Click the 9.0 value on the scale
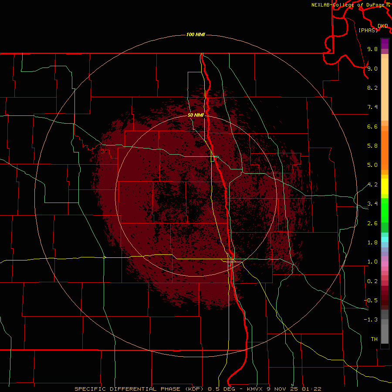 (x=372, y=68)
